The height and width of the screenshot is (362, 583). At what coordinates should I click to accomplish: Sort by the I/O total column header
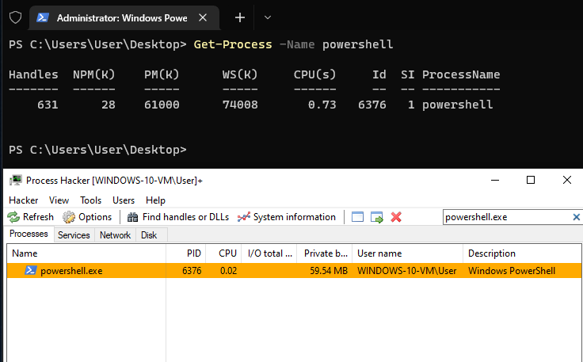pos(269,253)
